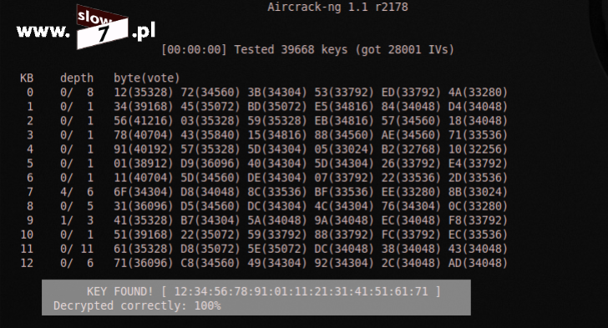Click the '18(34048)' entry
608x328 pixels.
click(x=478, y=120)
